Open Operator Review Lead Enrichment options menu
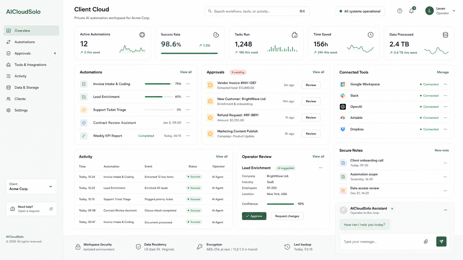Viewport: 463px width, 260px height. click(x=321, y=168)
